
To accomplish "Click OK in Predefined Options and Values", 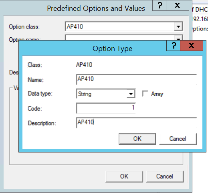I will tap(124, 177).
